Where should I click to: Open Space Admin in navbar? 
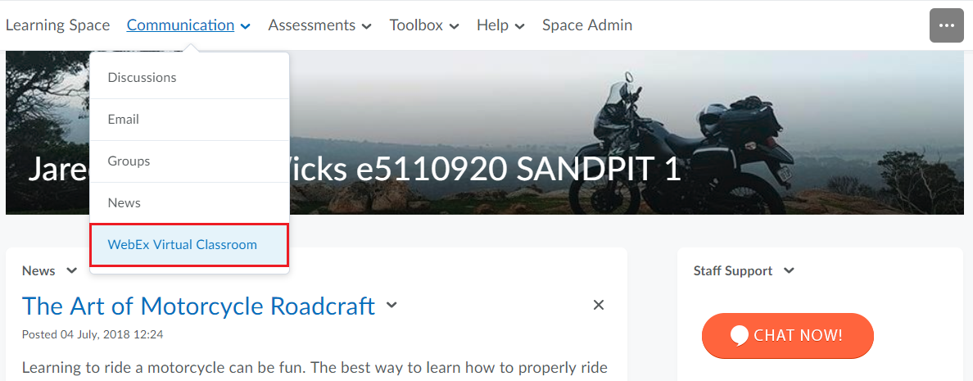(587, 25)
